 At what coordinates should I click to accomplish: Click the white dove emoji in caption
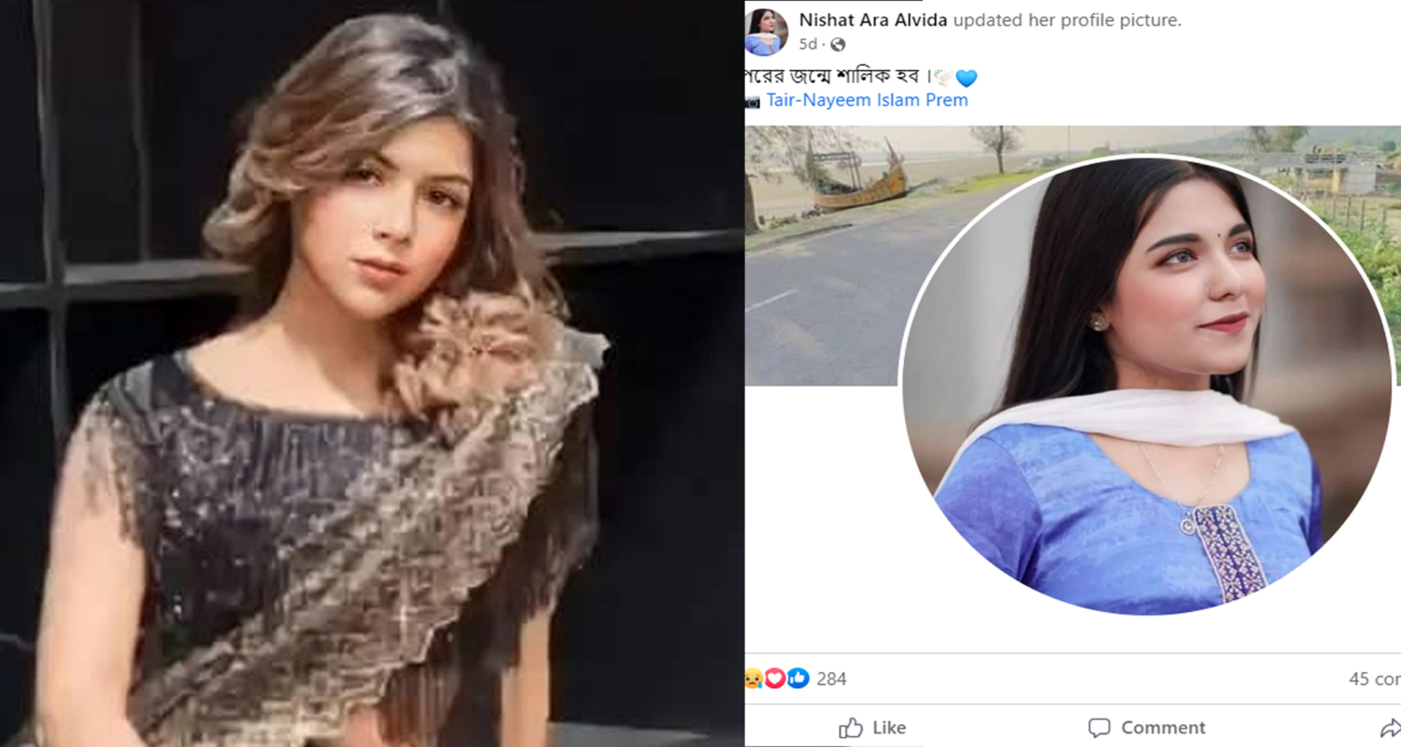tap(943, 78)
